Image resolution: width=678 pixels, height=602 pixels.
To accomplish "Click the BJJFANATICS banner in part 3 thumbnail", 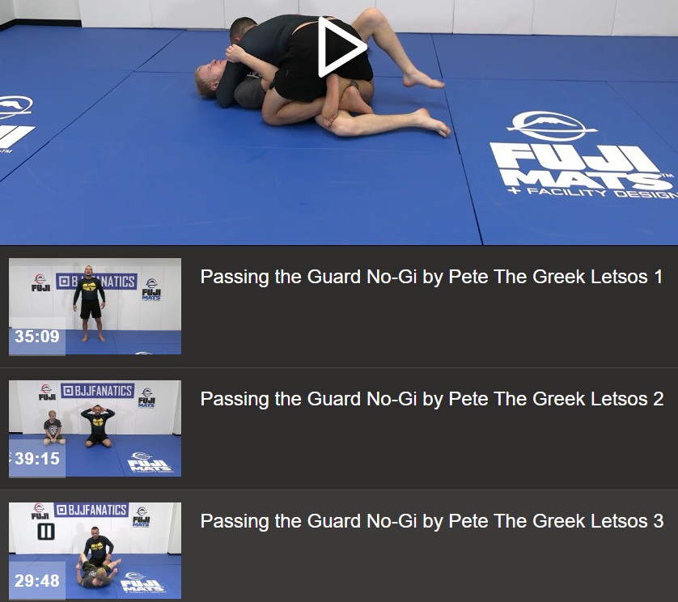I will 91,510.
